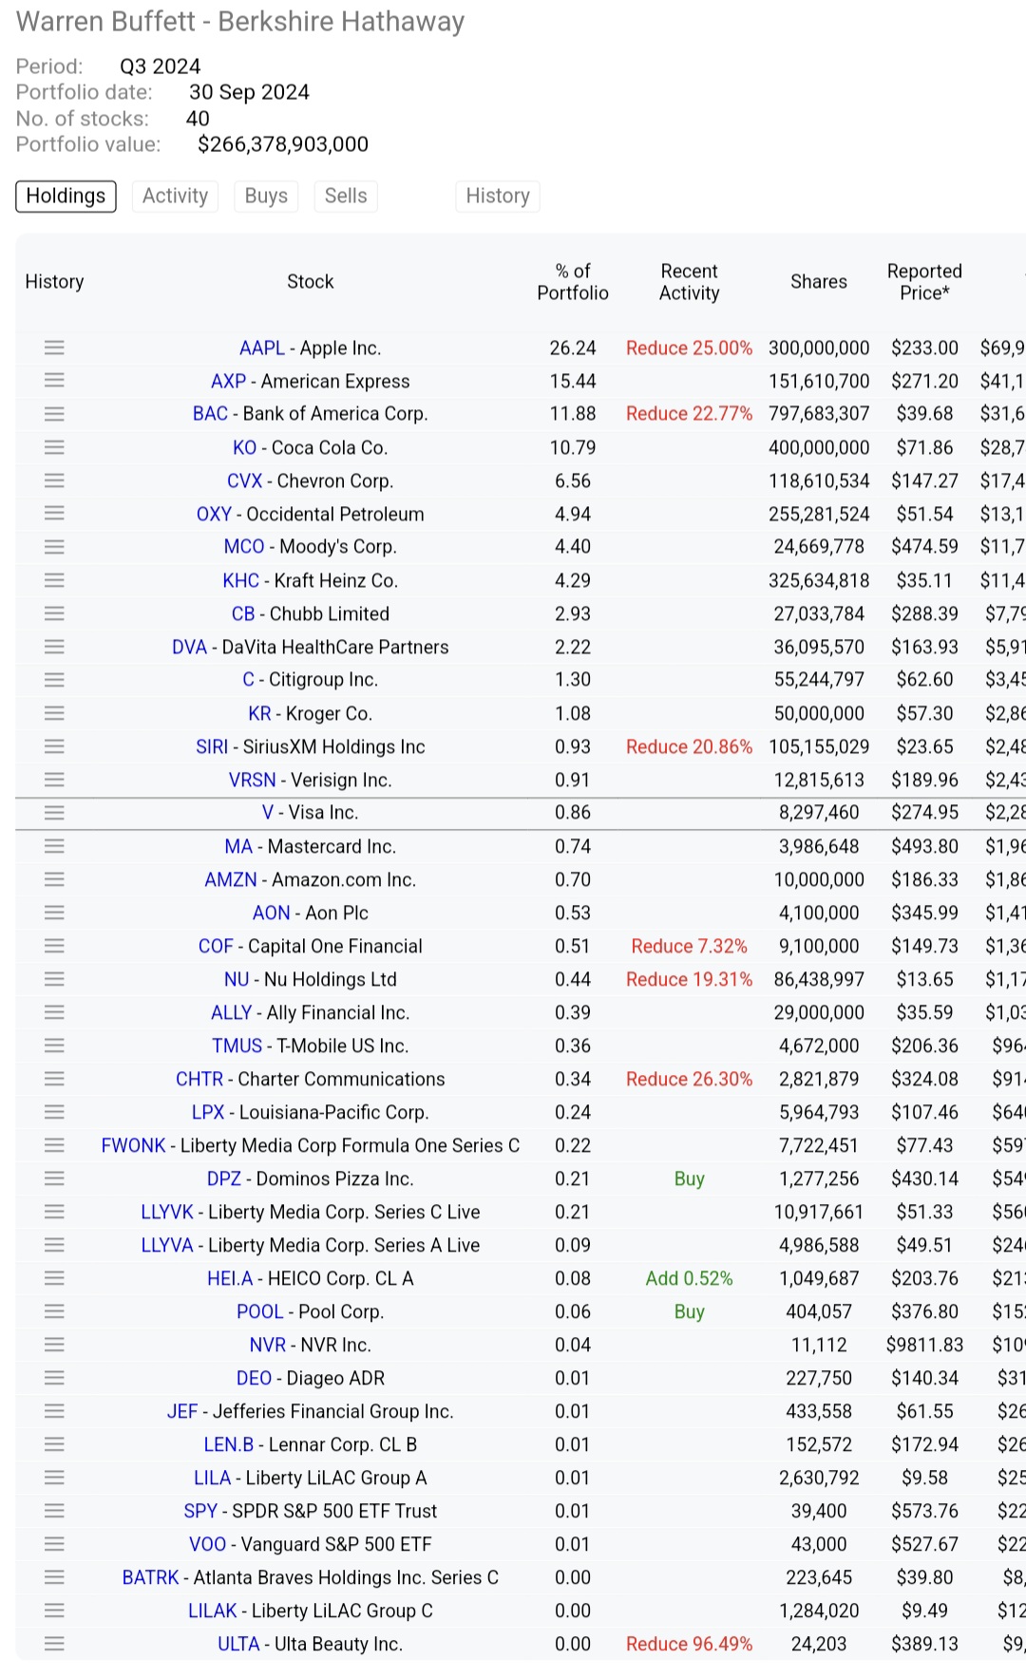This screenshot has width=1026, height=1678.
Task: Open history icon for Chubb Limited
Action: click(54, 613)
